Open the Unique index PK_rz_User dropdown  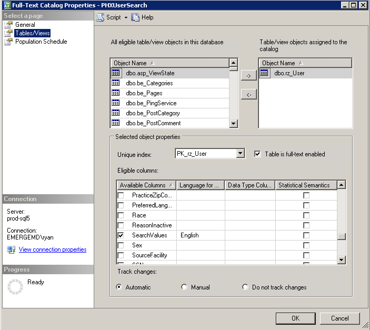tap(240, 154)
